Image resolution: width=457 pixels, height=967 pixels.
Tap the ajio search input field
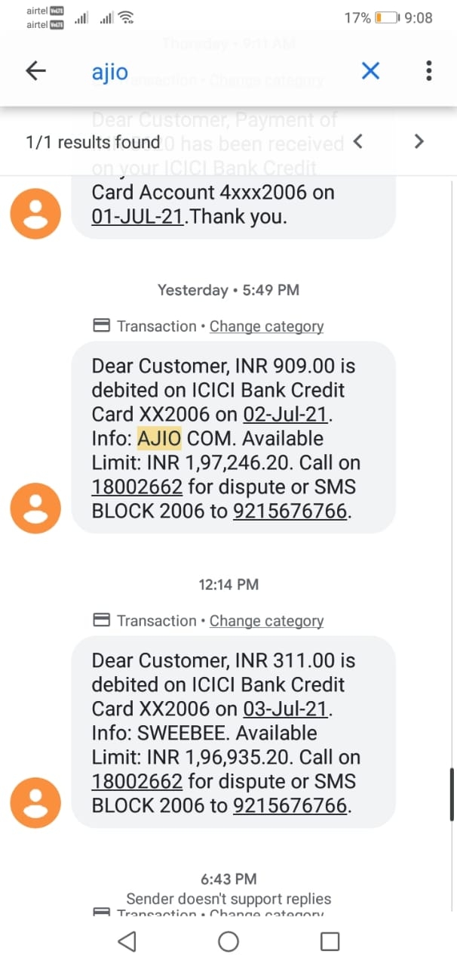[219, 73]
